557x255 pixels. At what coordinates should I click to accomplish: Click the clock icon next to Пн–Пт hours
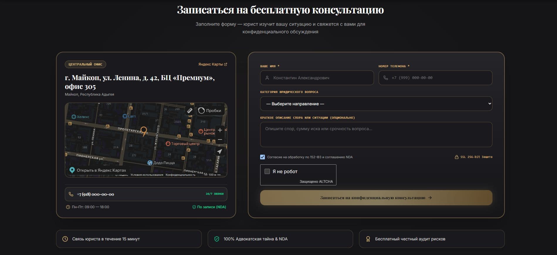[68, 207]
